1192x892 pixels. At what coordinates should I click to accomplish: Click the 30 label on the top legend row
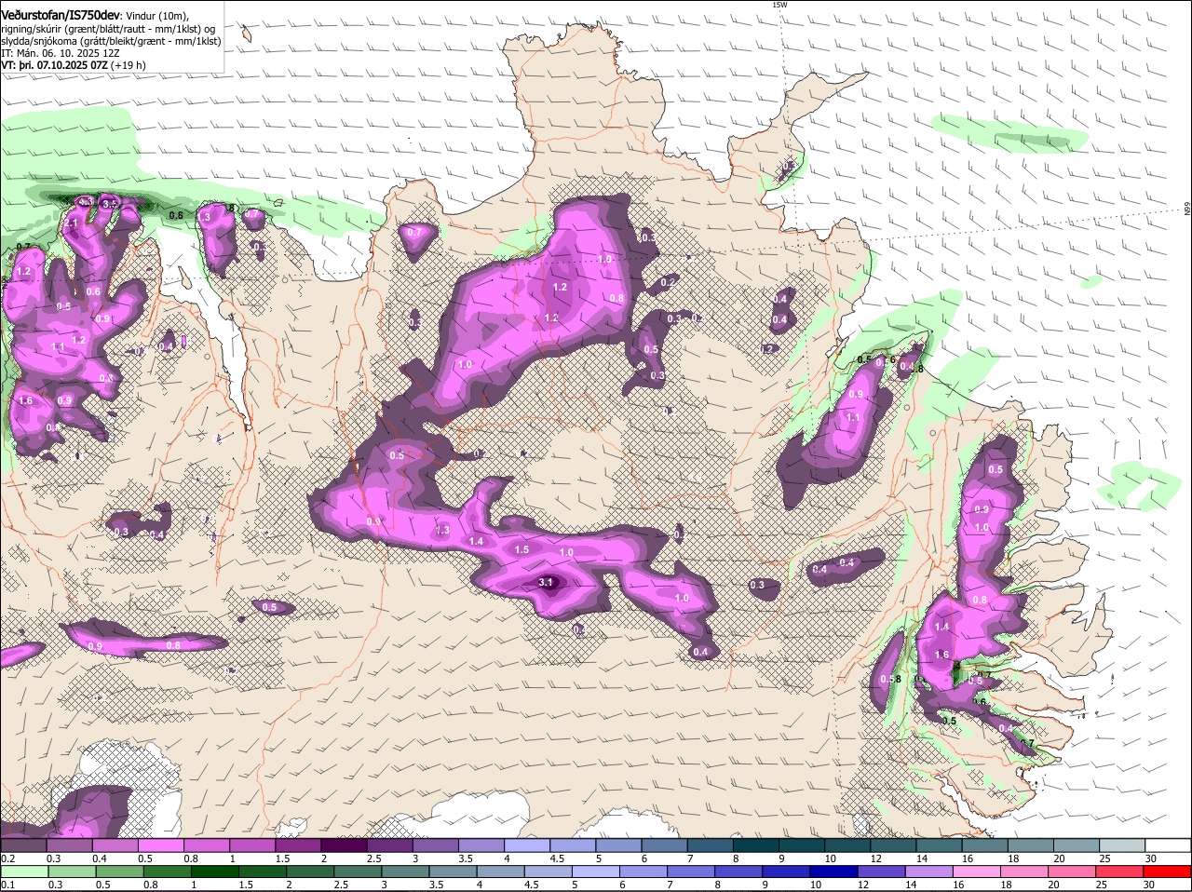click(x=1151, y=858)
